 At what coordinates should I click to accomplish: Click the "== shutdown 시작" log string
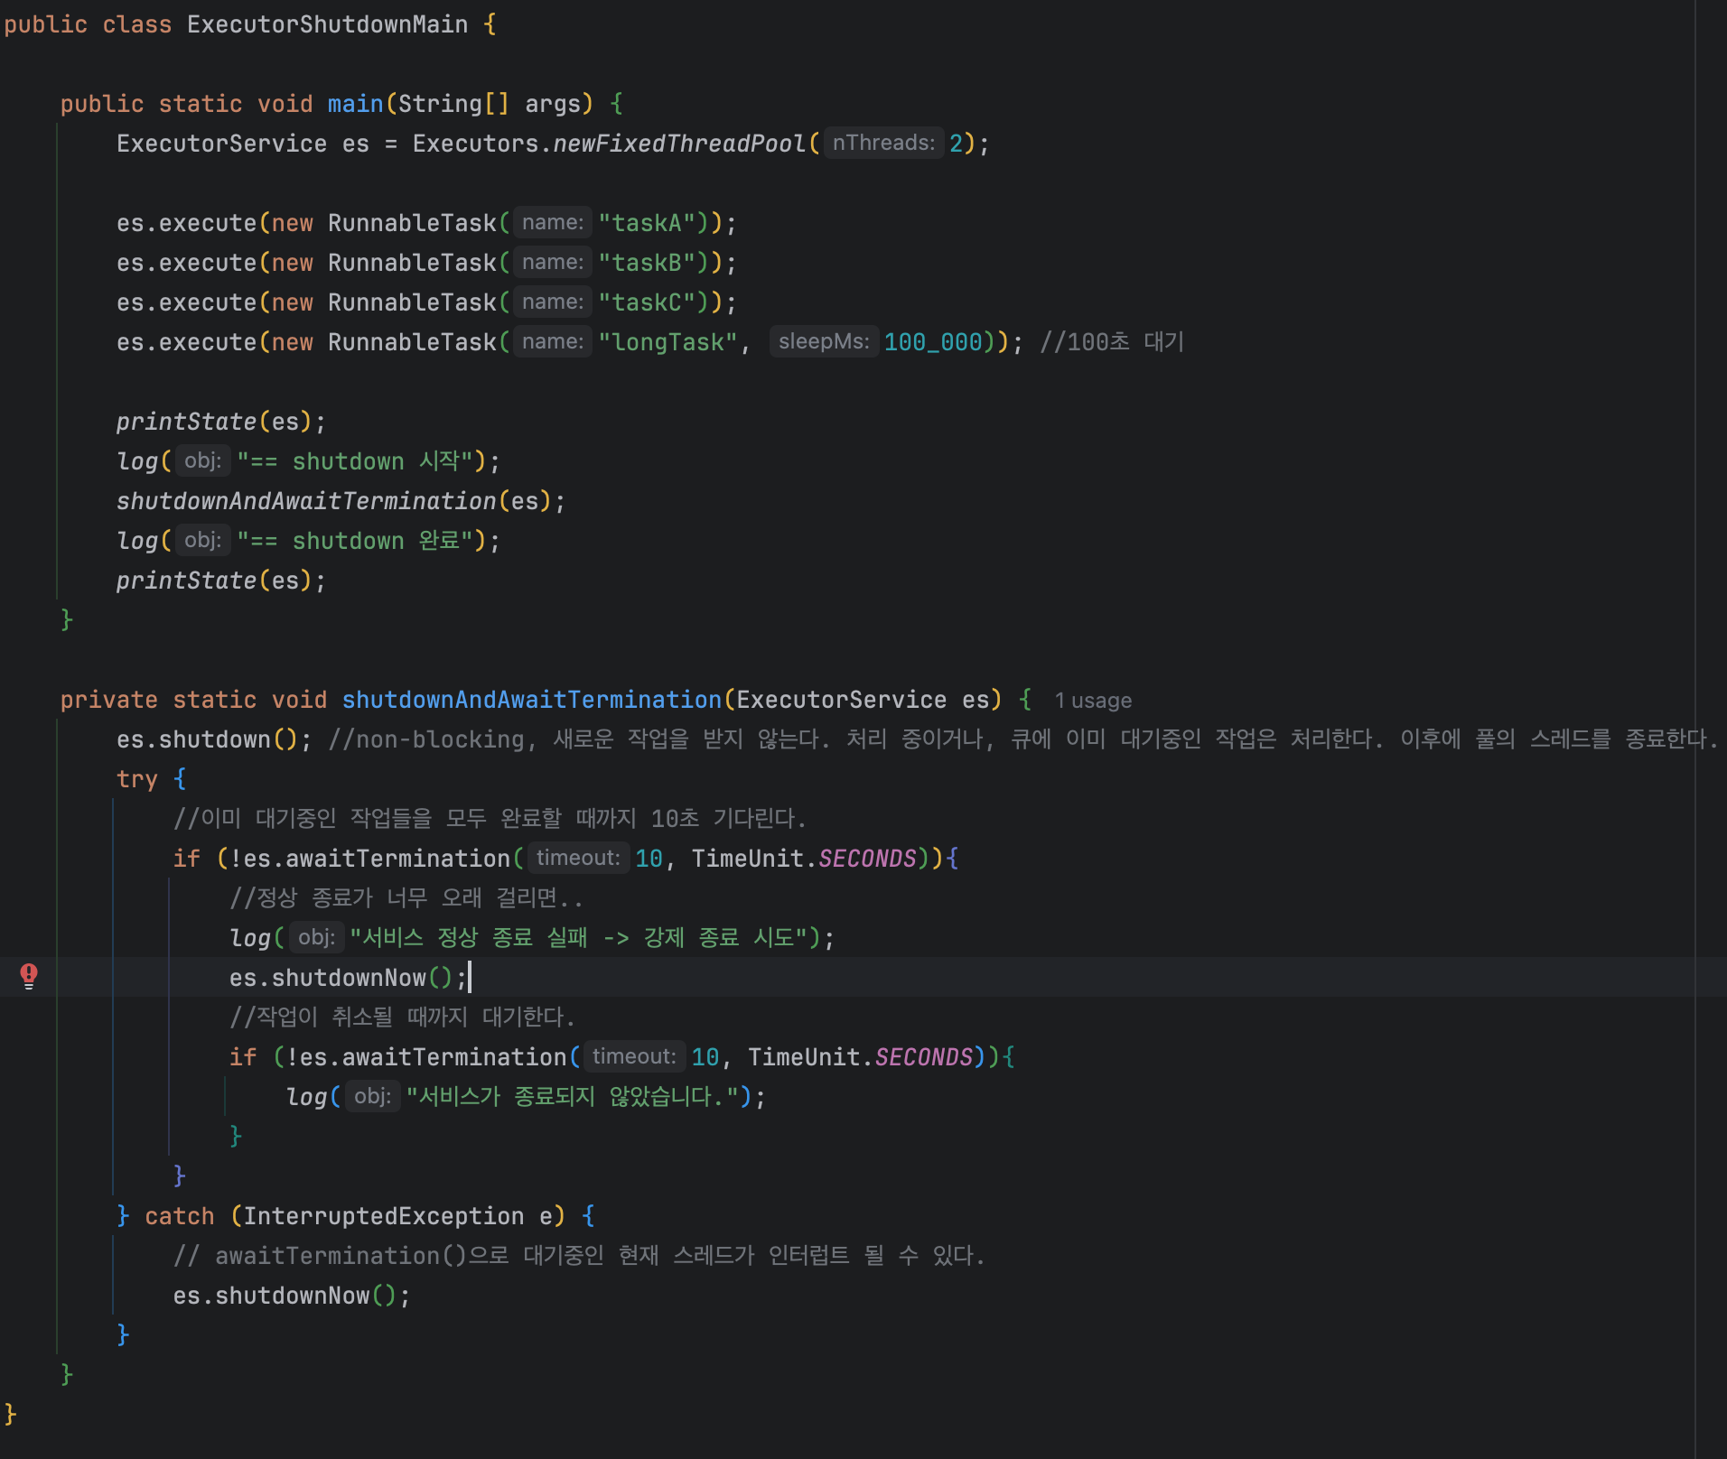[355, 461]
